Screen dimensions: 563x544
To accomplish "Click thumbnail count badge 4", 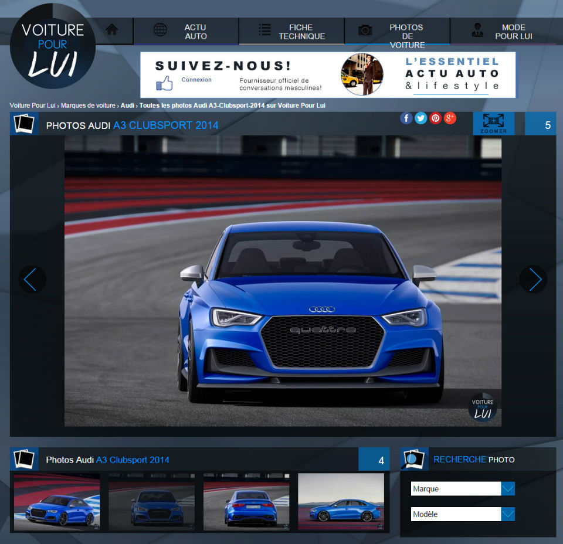I will [374, 459].
